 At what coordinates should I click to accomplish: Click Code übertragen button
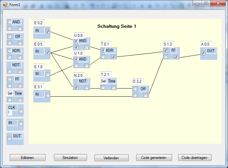(195, 158)
